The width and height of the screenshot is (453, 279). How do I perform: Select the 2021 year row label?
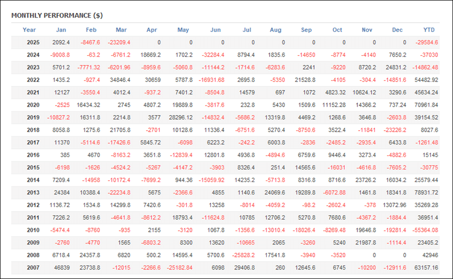coord(33,92)
